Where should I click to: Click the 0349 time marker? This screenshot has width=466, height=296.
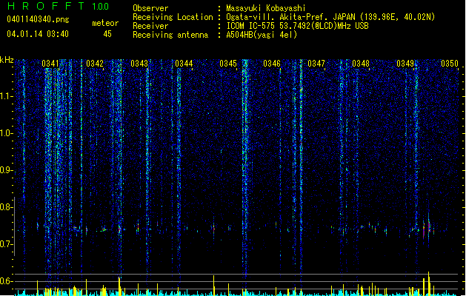click(405, 64)
